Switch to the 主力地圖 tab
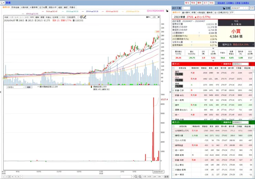 point(43,7)
